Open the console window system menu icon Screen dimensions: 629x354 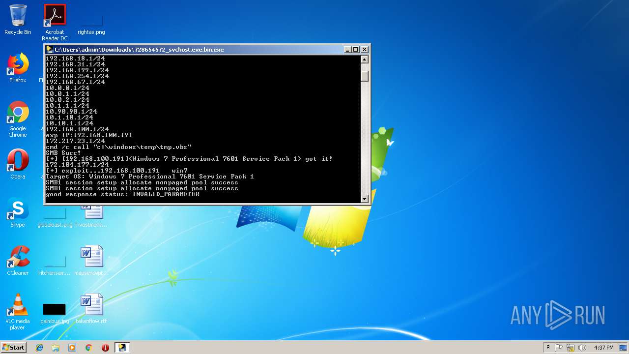point(50,50)
